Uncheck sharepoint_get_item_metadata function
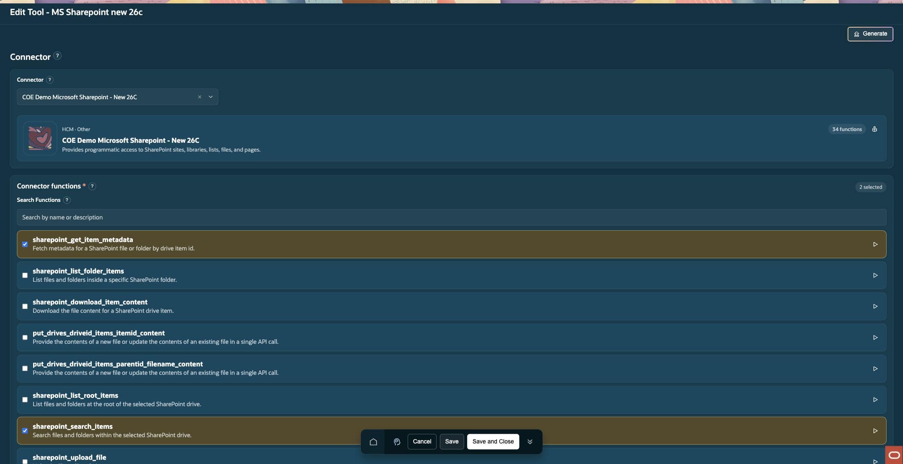The height and width of the screenshot is (464, 903). click(x=25, y=244)
